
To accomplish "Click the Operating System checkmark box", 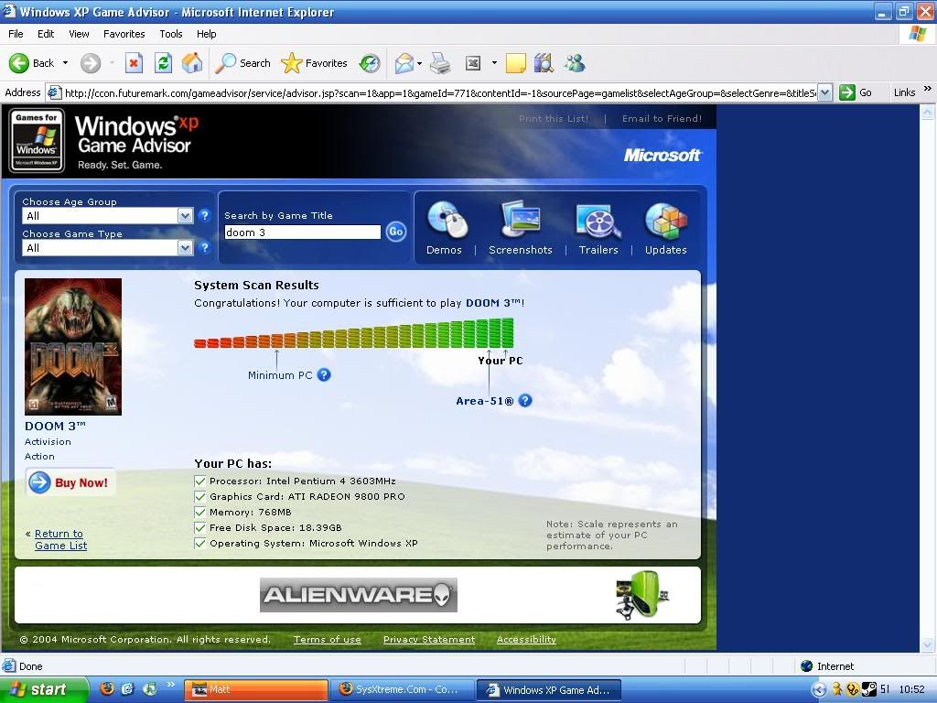I will tap(200, 543).
